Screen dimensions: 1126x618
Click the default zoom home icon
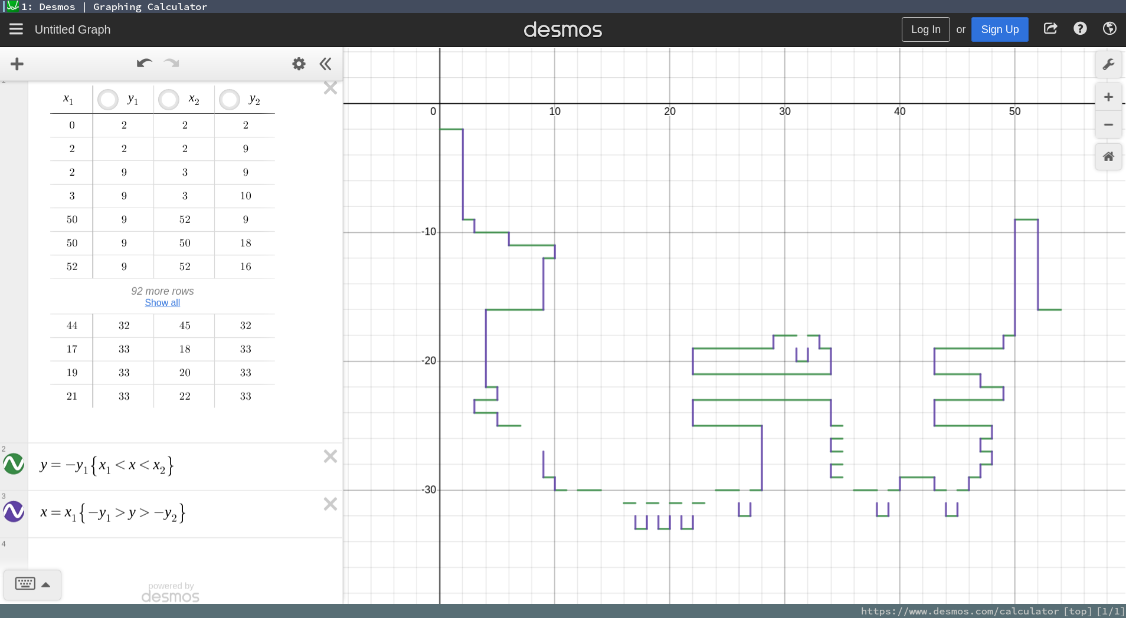pos(1109,157)
